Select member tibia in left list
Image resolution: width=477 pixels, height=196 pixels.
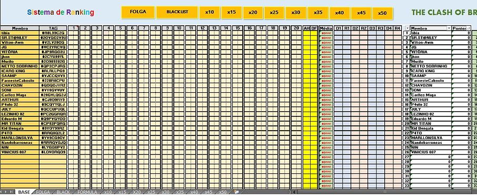(20, 33)
